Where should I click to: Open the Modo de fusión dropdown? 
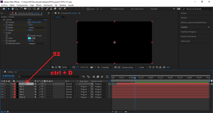click(x=37, y=44)
